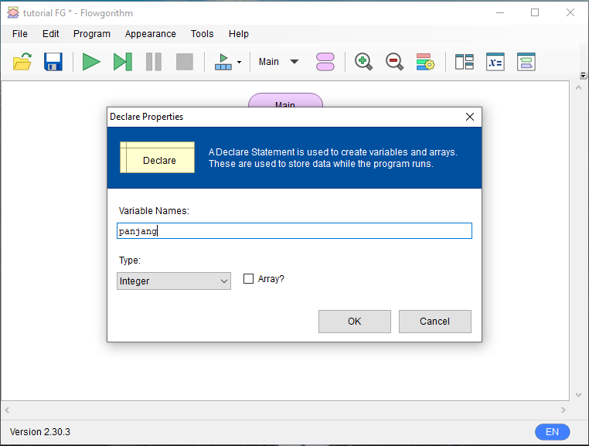
Task: Click the Main terminal shape in the flowchart
Action: pyautogui.click(x=285, y=100)
